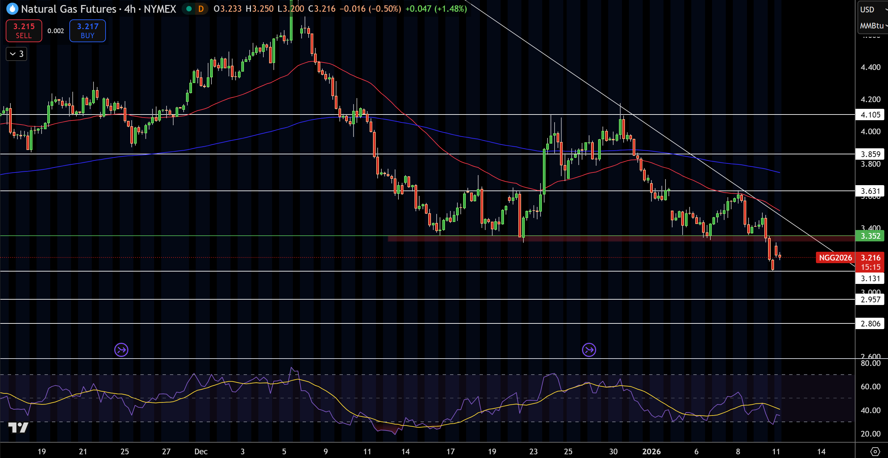The height and width of the screenshot is (458, 888).
Task: Click the contract switch marker near Dec 30
Action: point(589,350)
